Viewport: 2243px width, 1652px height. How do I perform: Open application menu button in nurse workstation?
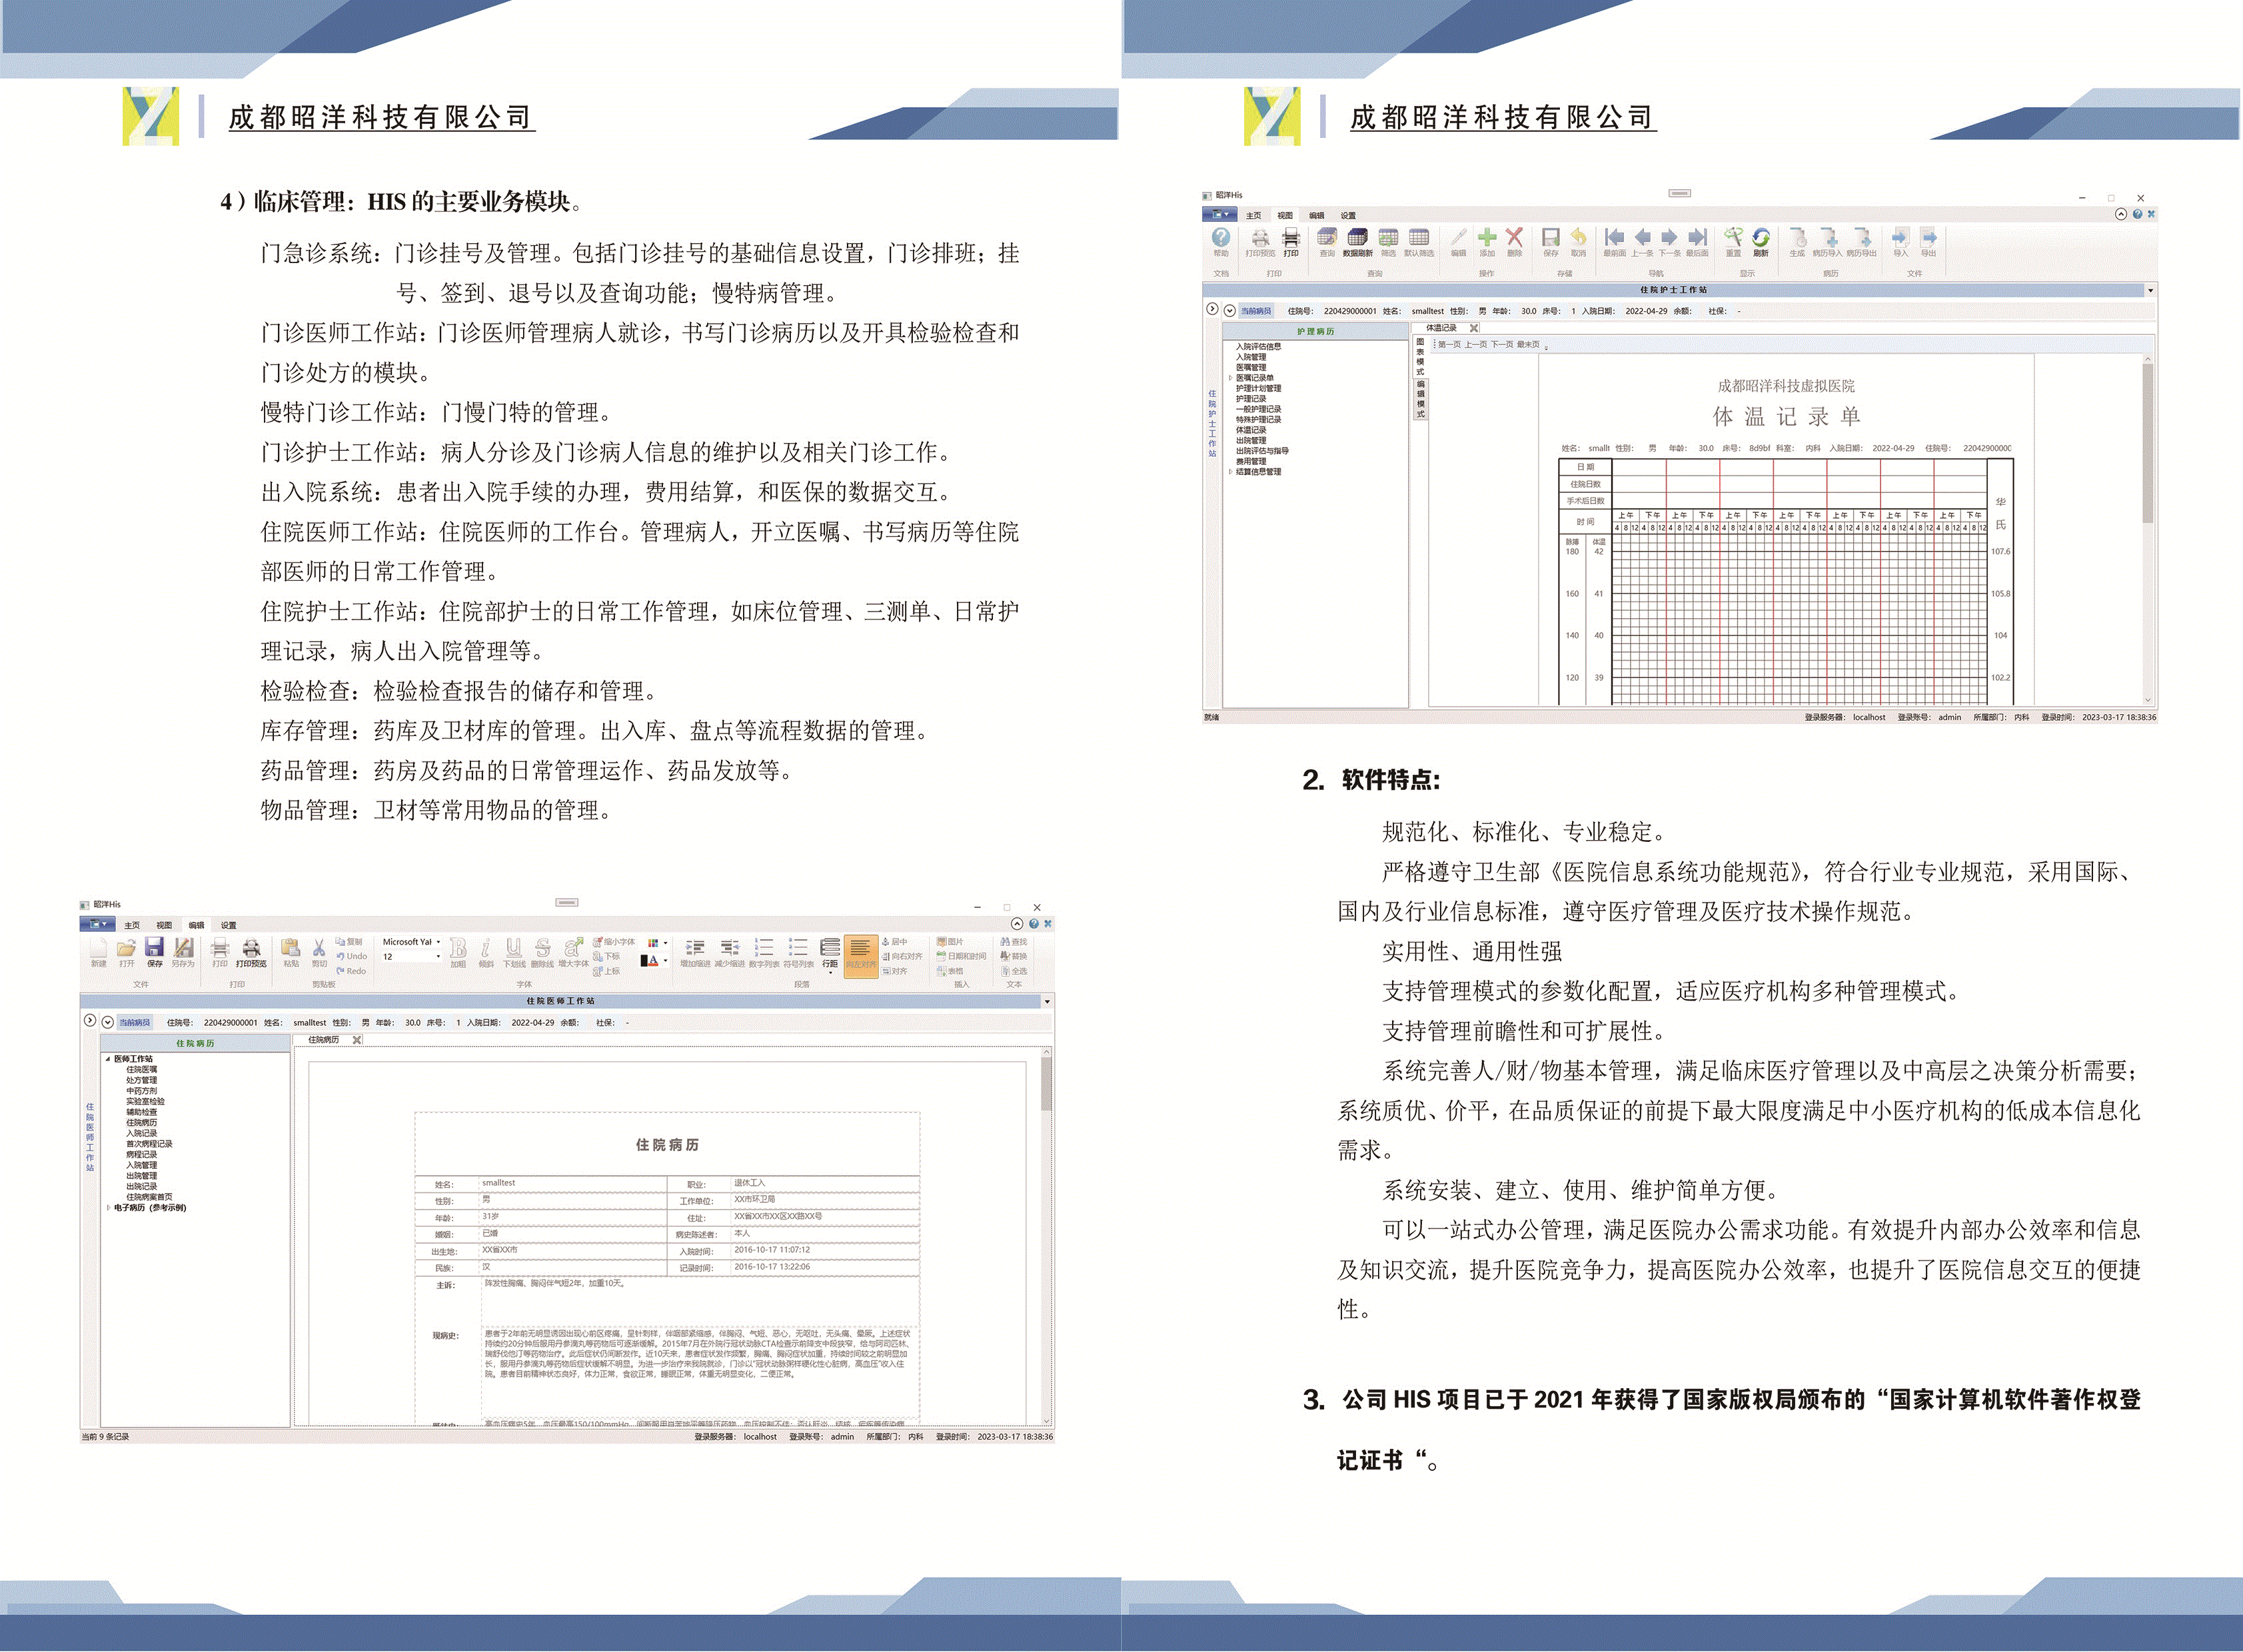click(1219, 215)
